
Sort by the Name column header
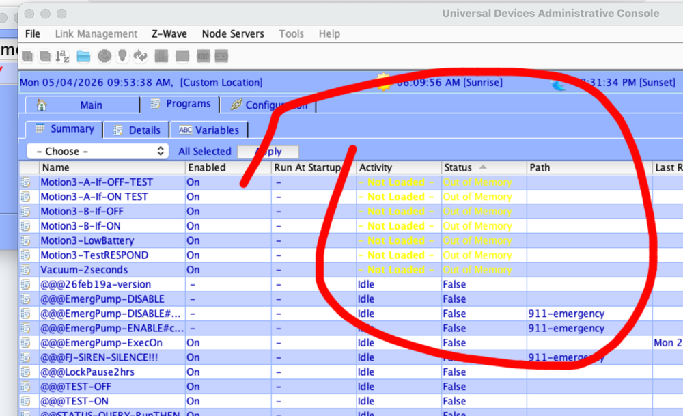tap(112, 168)
